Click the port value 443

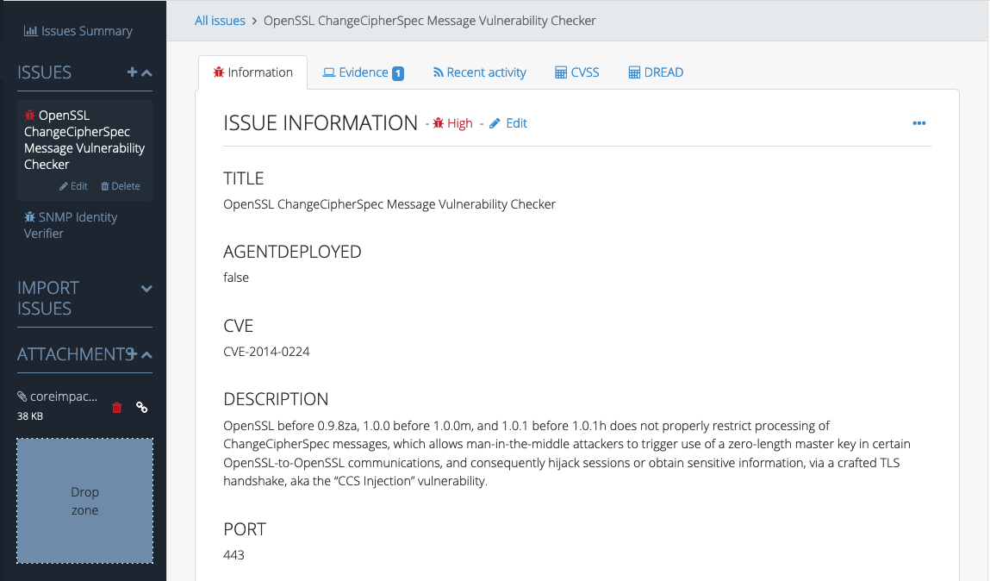coord(233,555)
